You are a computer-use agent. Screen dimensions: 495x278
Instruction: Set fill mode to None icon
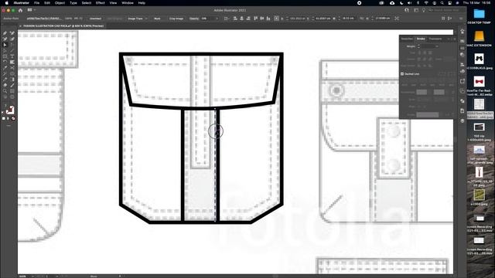tap(13, 118)
